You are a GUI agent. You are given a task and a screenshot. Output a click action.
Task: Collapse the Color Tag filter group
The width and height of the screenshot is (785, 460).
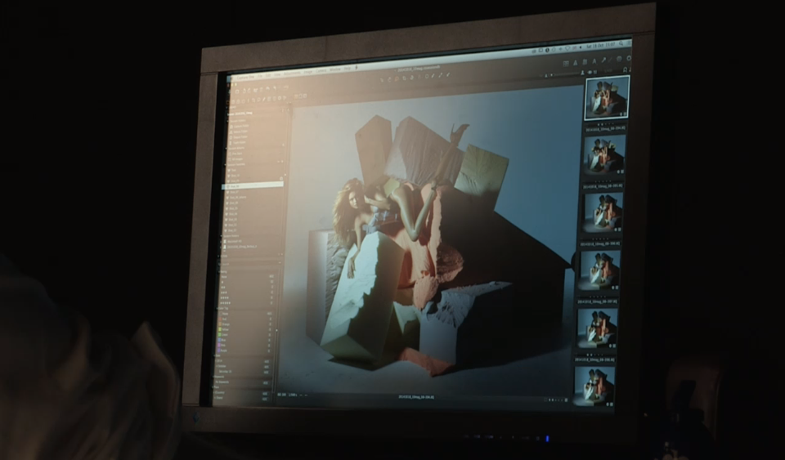coord(218,308)
